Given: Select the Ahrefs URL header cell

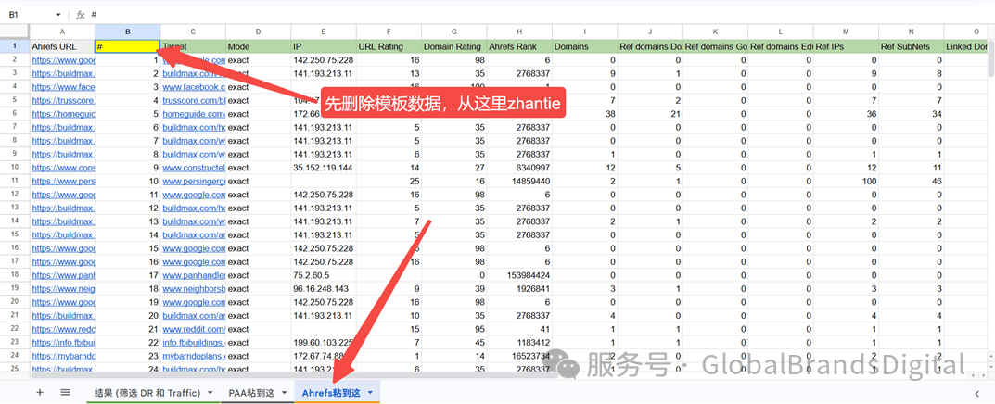Looking at the screenshot, I should pos(62,46).
